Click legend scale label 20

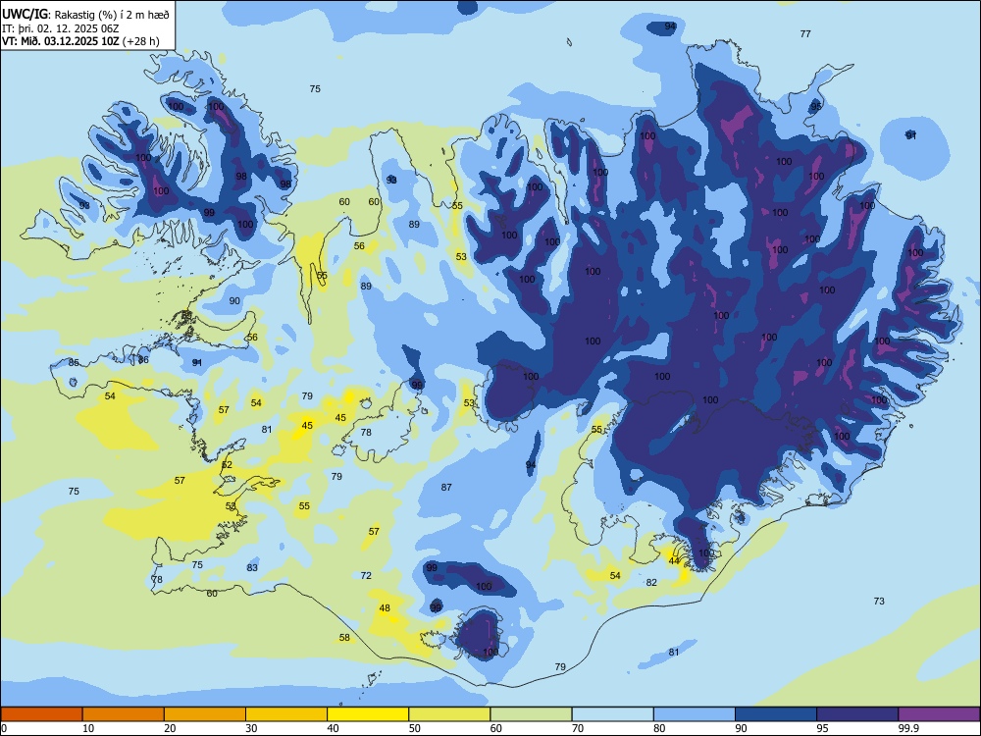click(x=170, y=728)
